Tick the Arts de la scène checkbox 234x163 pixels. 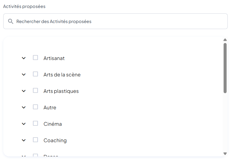pos(35,74)
